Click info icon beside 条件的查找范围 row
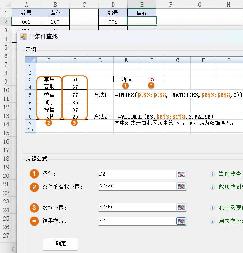Viewport: 243px width, 253px height. (x=212, y=187)
